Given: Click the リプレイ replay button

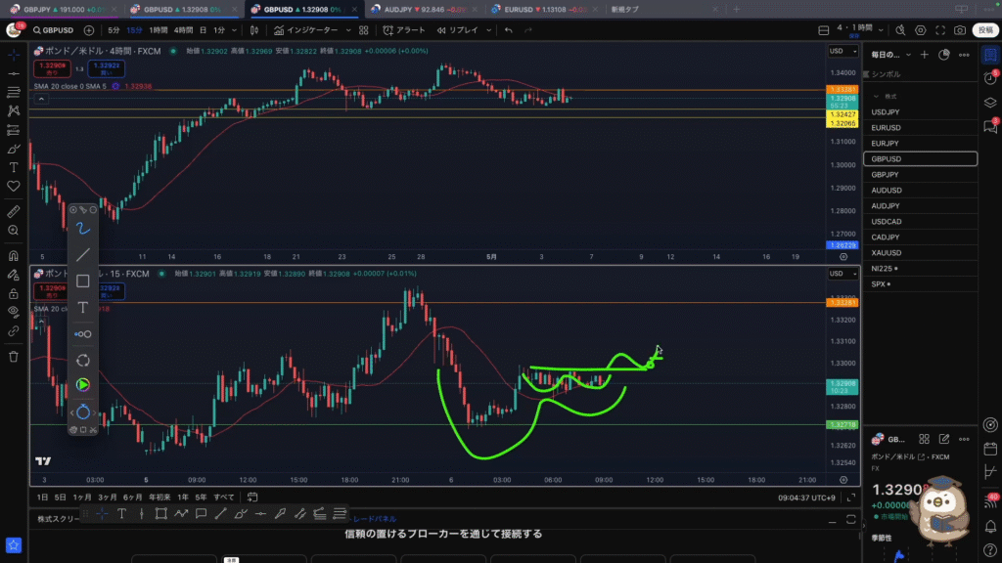Looking at the screenshot, I should [458, 30].
